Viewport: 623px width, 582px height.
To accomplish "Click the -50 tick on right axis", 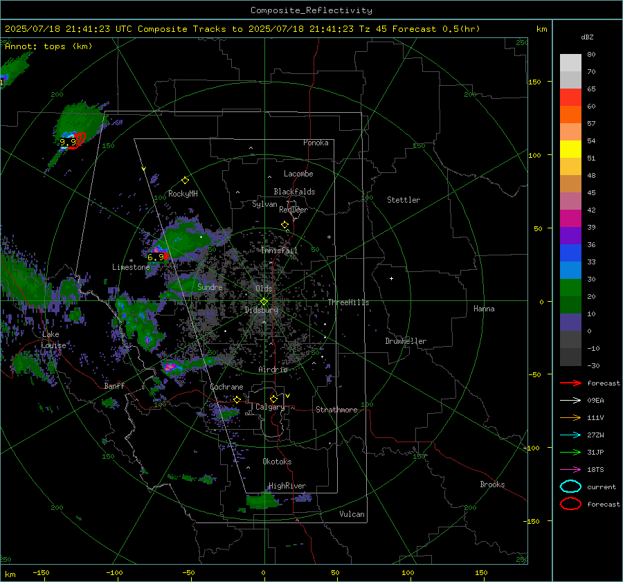I will click(534, 374).
